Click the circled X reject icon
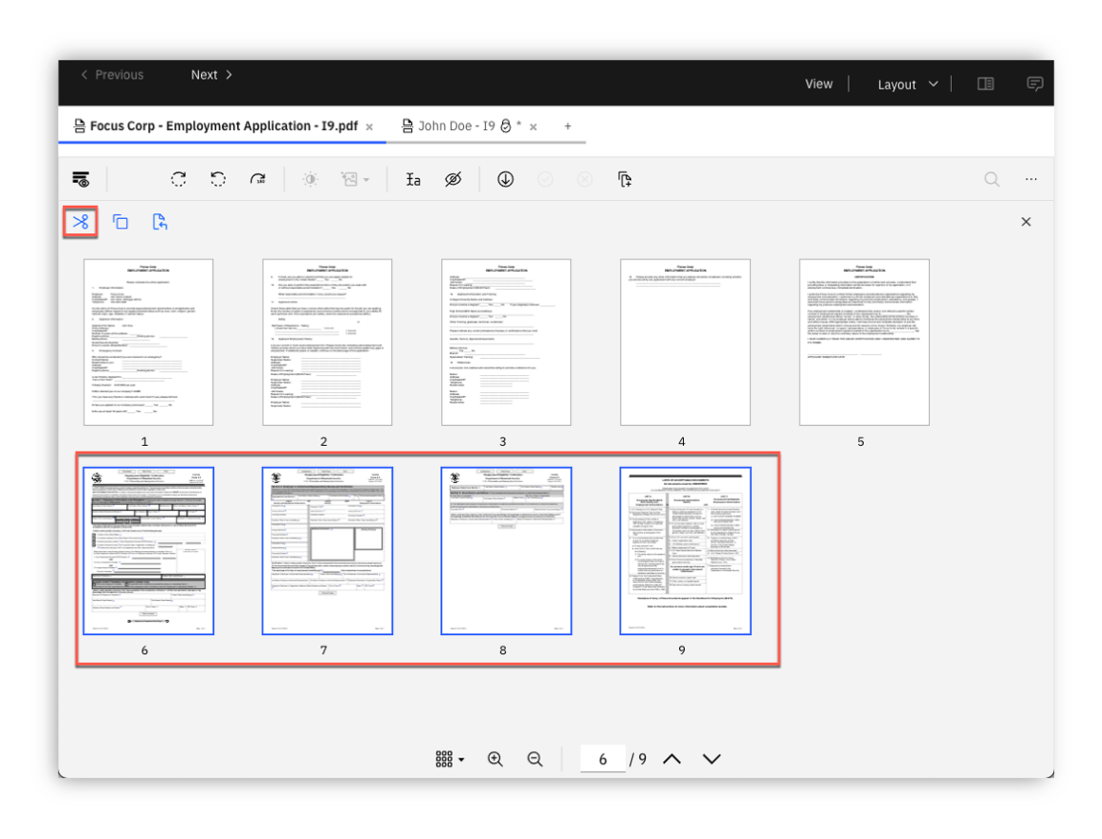 (584, 179)
